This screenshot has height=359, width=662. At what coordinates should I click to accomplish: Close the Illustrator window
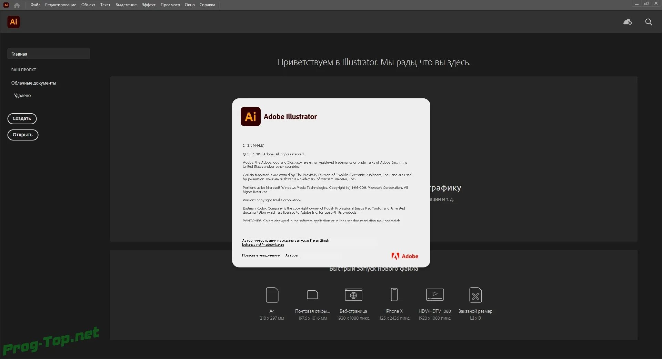656,4
